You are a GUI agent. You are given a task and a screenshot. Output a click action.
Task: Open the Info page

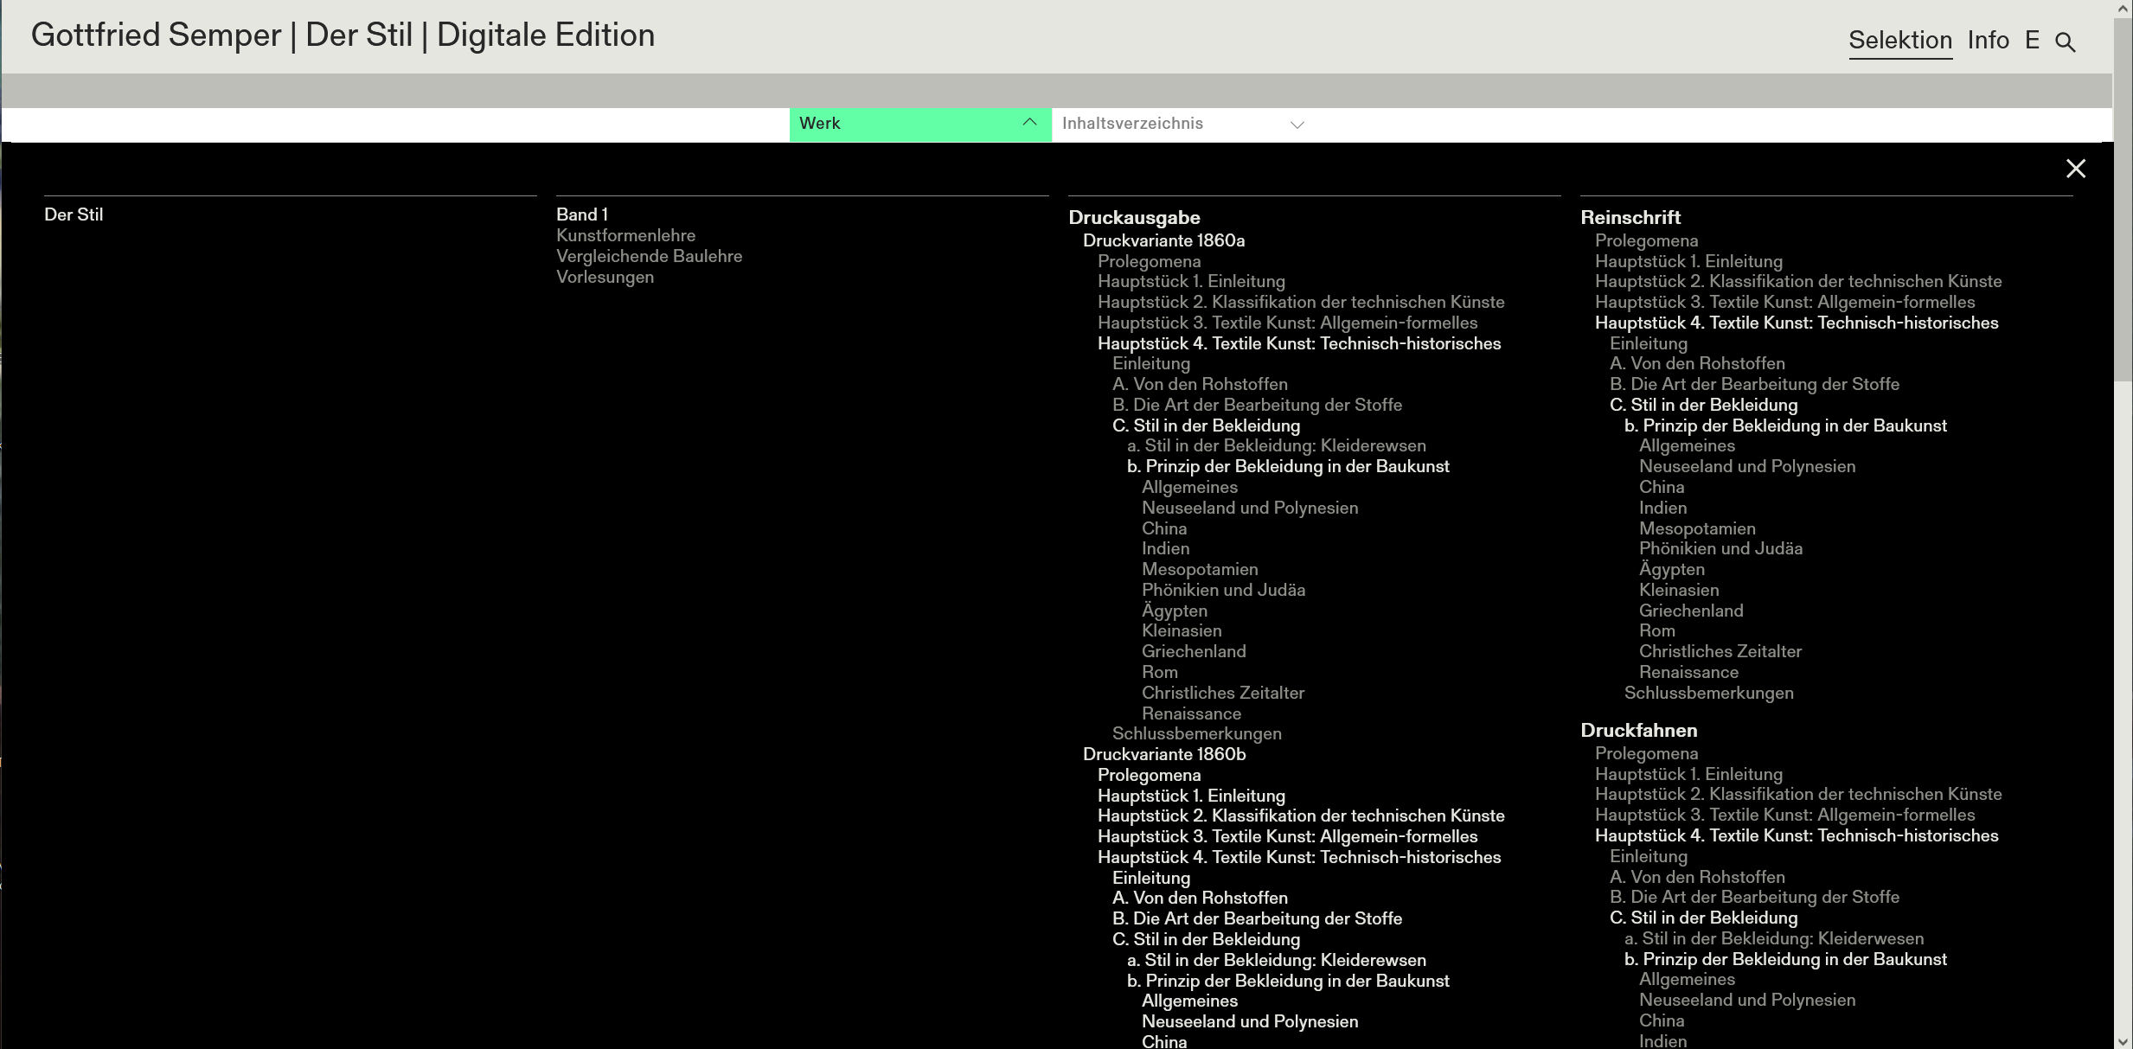point(1988,40)
